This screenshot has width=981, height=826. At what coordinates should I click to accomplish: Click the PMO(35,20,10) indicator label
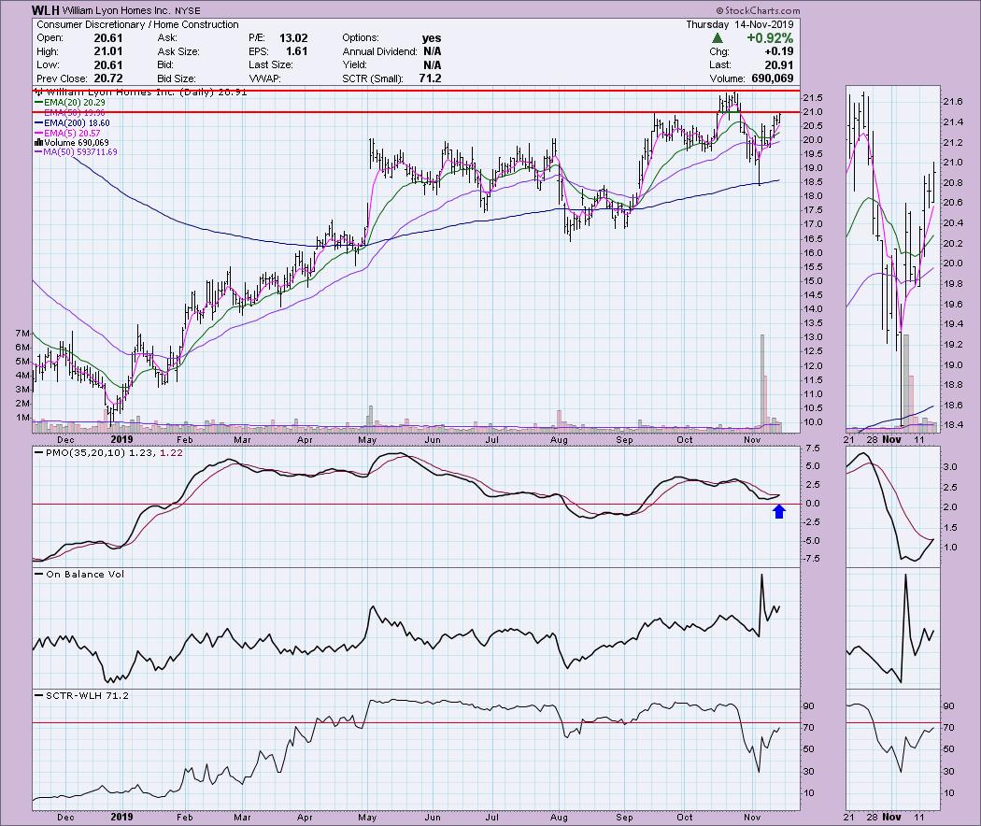coord(86,452)
